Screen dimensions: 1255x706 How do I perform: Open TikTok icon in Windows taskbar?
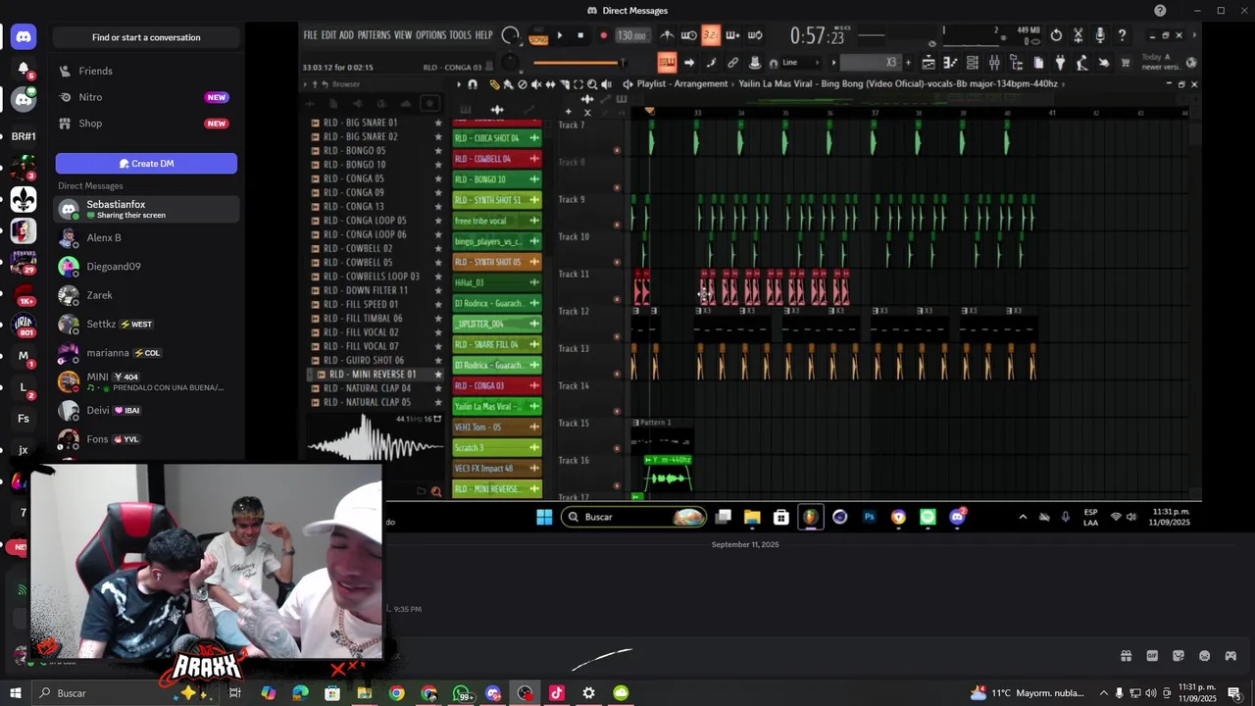pos(557,693)
